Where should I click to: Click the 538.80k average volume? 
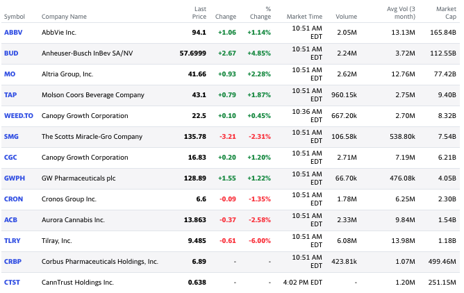click(x=402, y=137)
